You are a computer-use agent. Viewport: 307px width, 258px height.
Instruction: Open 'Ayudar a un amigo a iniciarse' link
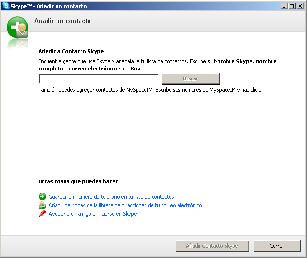93,214
